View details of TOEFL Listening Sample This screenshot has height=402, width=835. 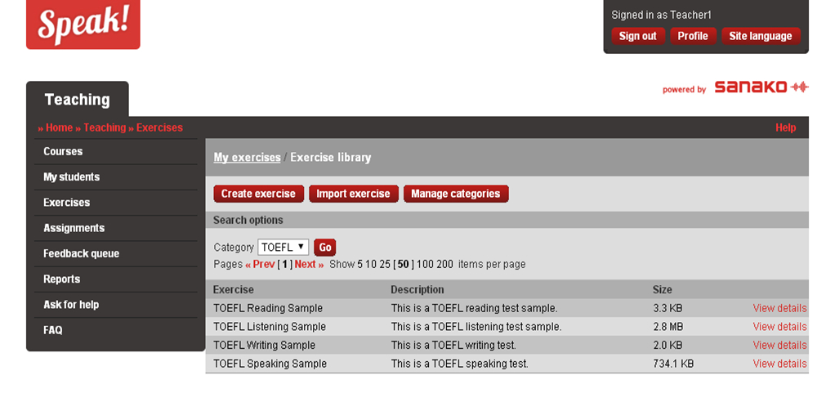[779, 326]
